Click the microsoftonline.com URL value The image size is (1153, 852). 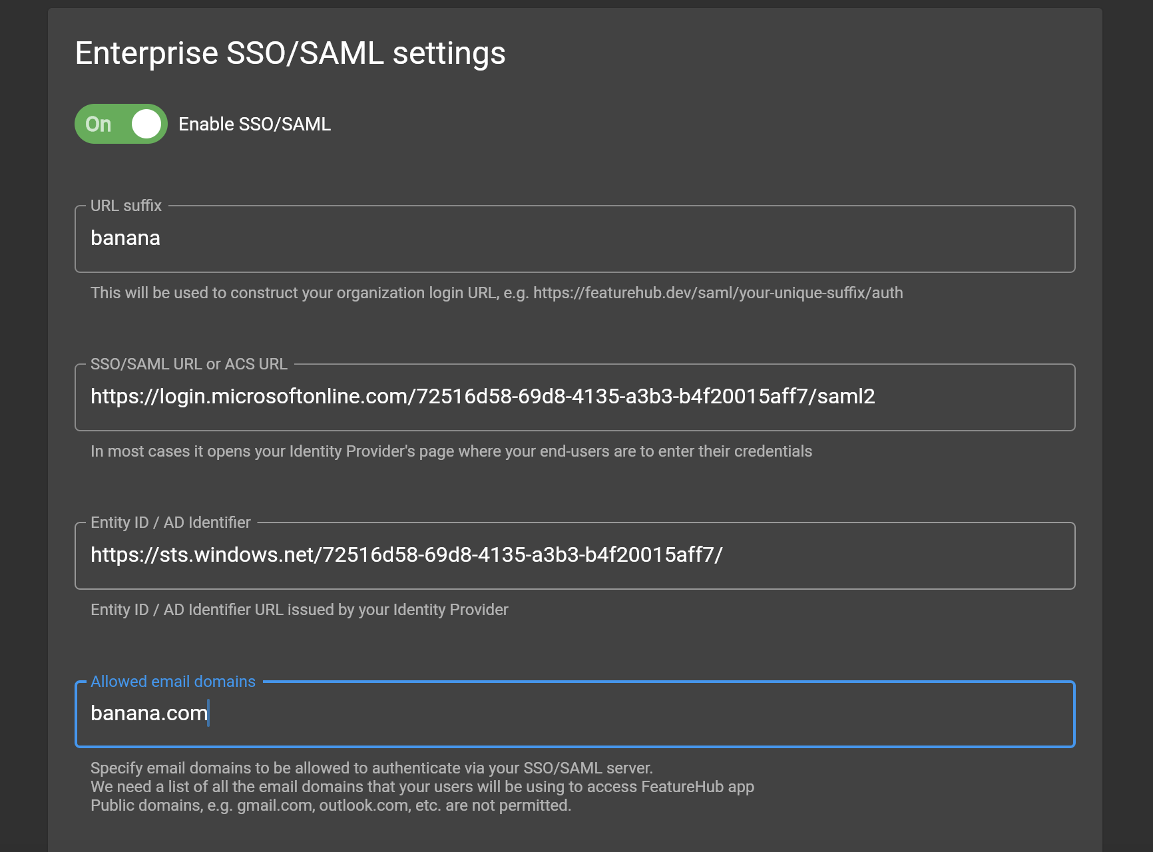(484, 397)
